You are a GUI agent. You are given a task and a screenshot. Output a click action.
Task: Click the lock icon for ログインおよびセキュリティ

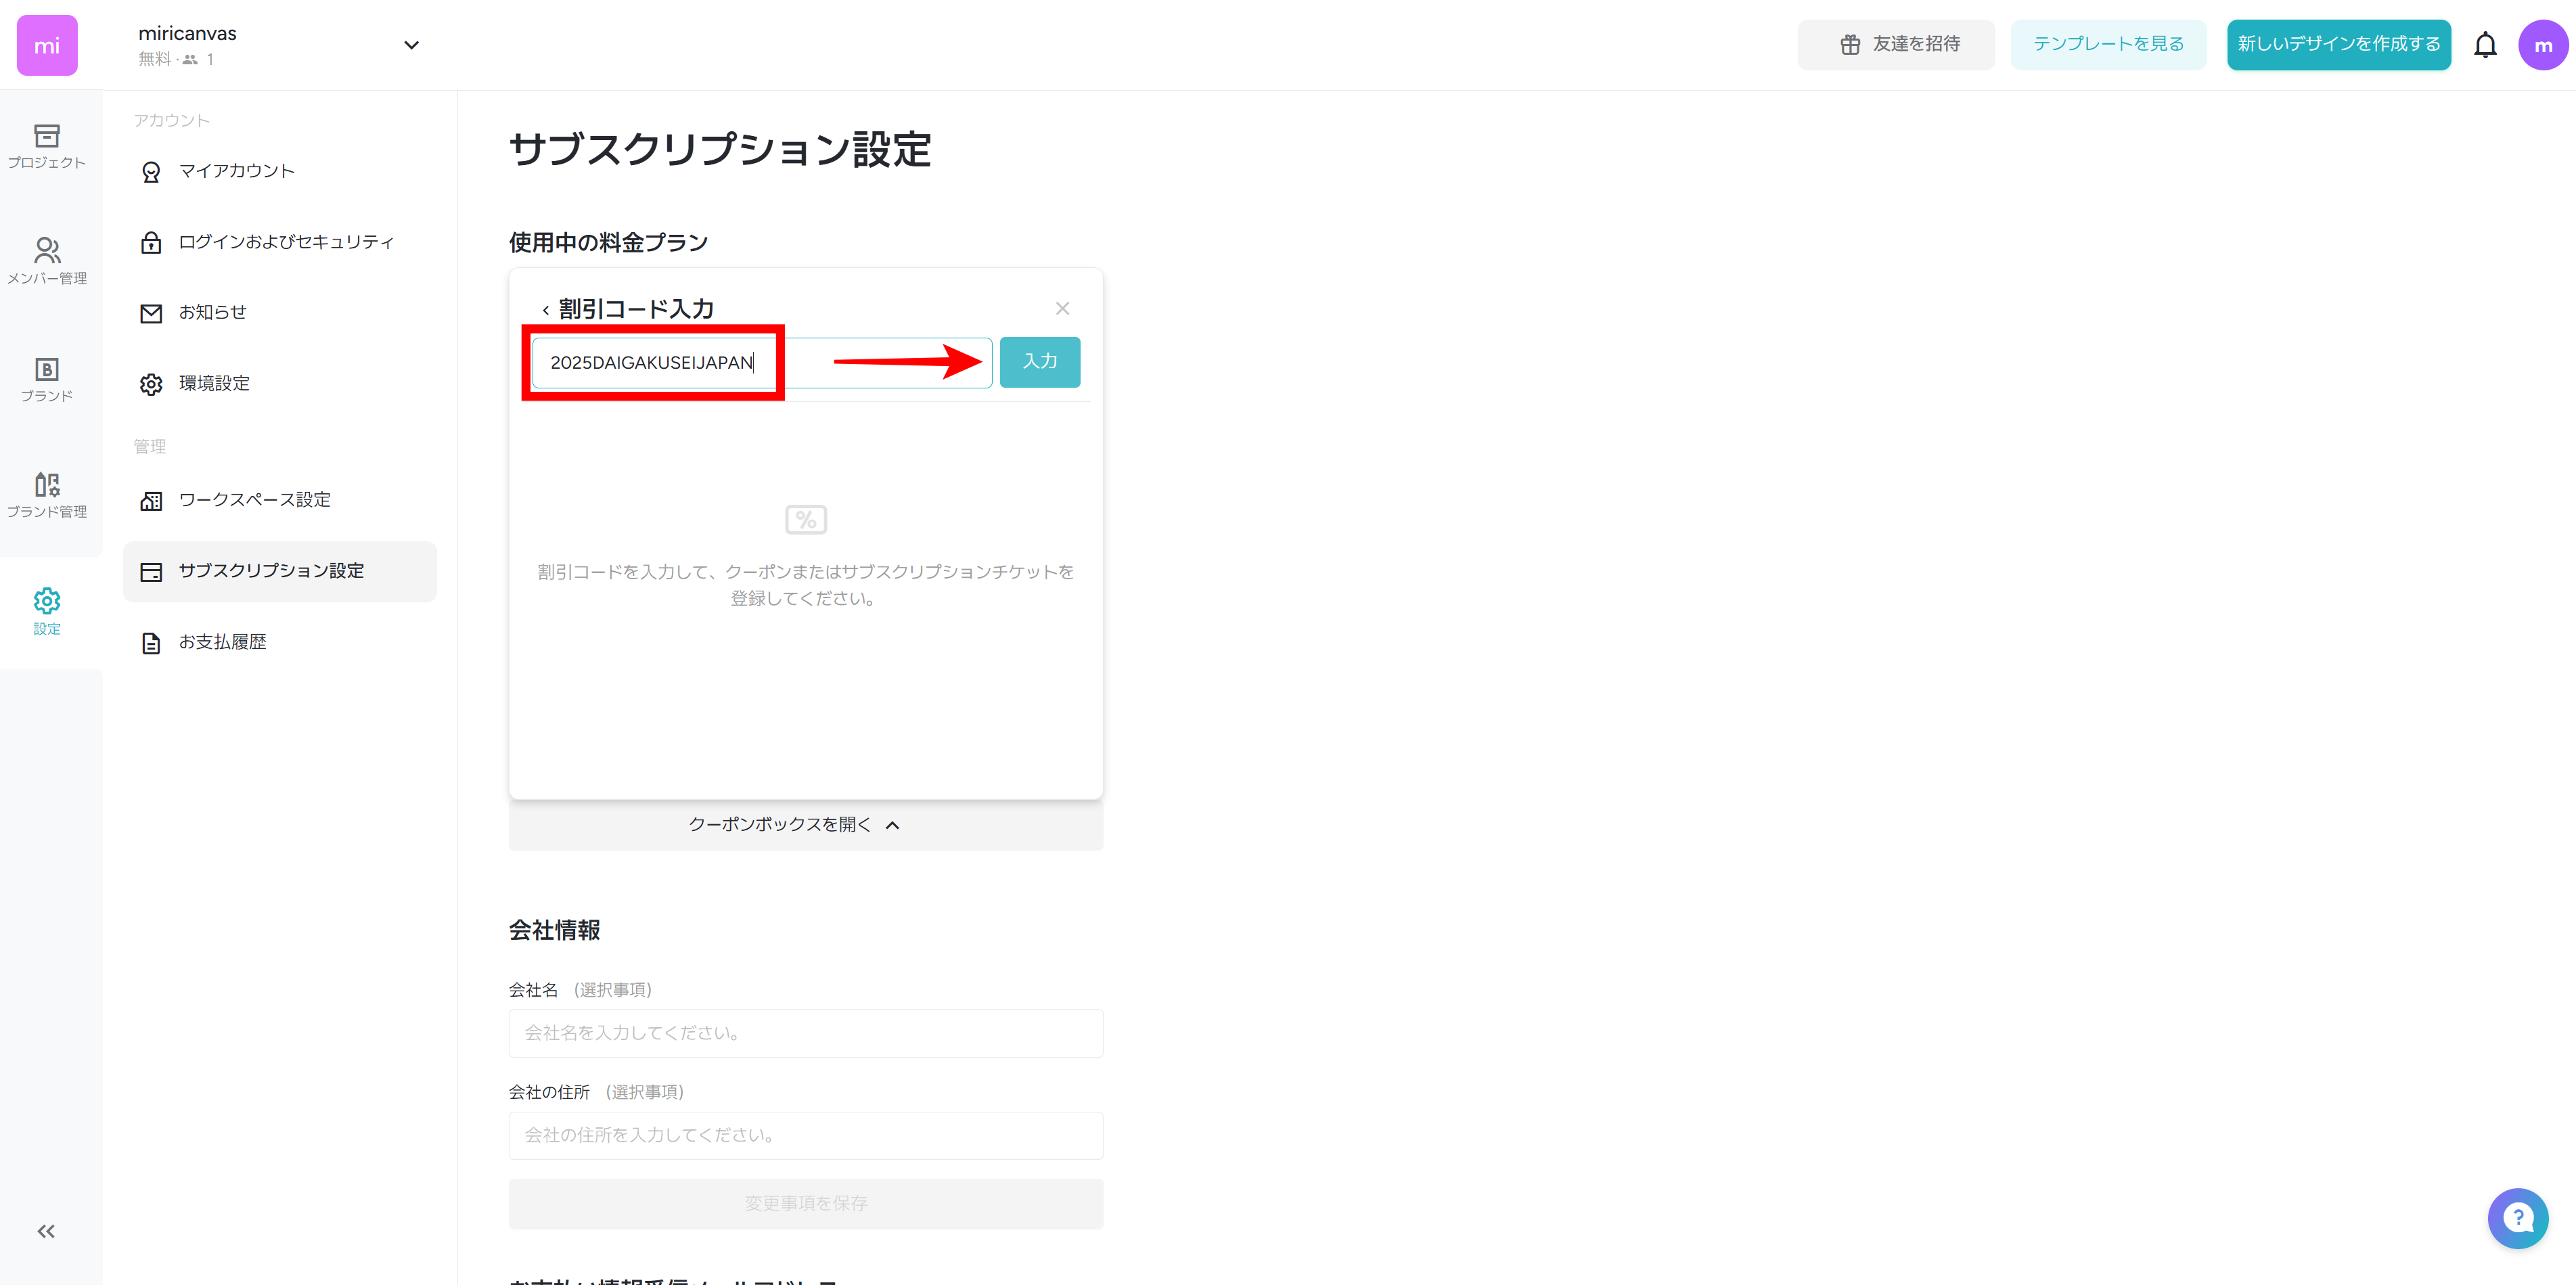coord(151,242)
